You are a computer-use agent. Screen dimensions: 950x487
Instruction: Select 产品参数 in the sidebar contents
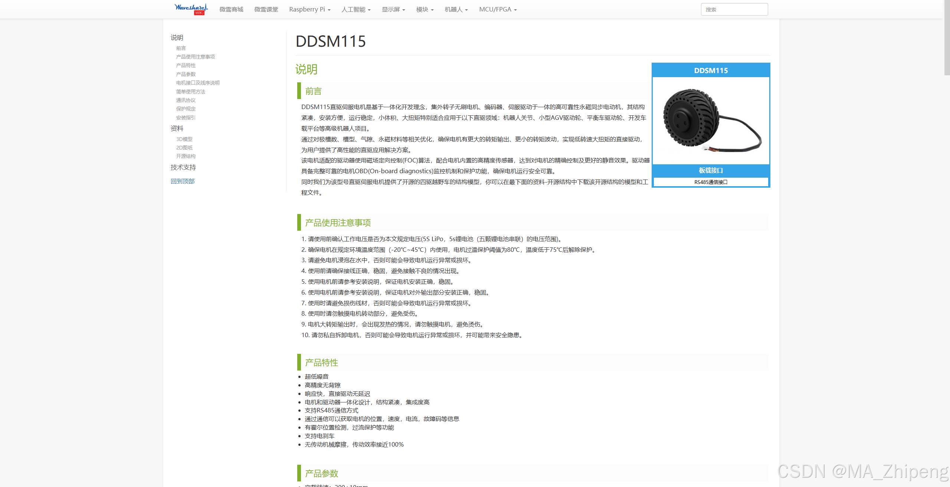[x=186, y=74]
